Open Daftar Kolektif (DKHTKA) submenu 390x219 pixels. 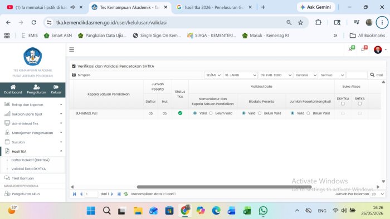[x=30, y=160]
